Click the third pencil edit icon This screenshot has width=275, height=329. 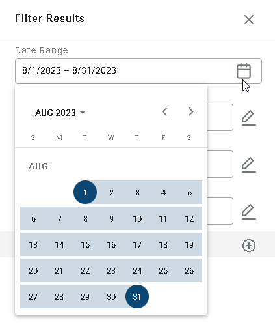click(249, 212)
